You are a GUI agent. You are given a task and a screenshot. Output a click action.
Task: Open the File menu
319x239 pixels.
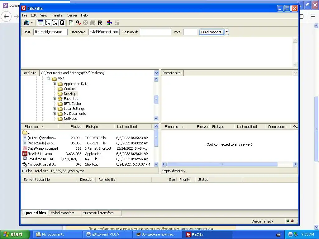click(25, 15)
